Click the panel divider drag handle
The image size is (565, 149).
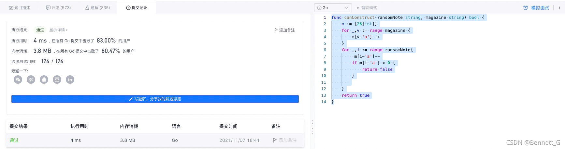[312, 127]
